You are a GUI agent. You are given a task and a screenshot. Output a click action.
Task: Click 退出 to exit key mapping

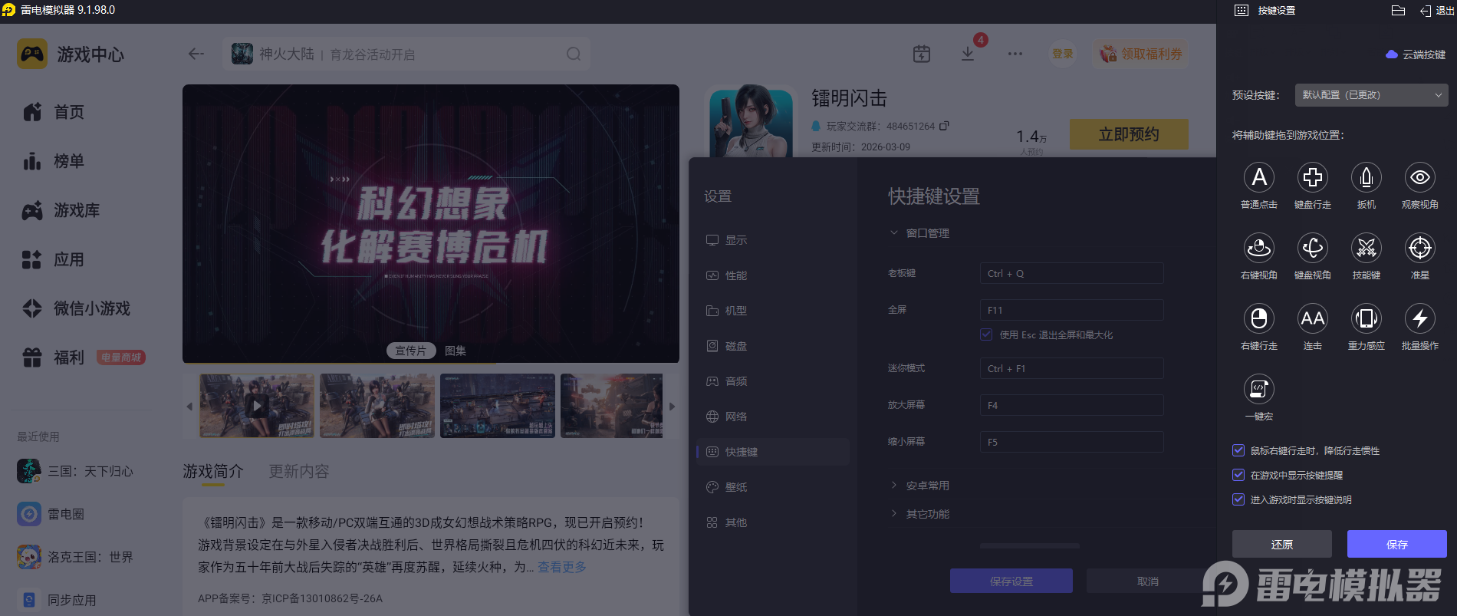(x=1436, y=11)
